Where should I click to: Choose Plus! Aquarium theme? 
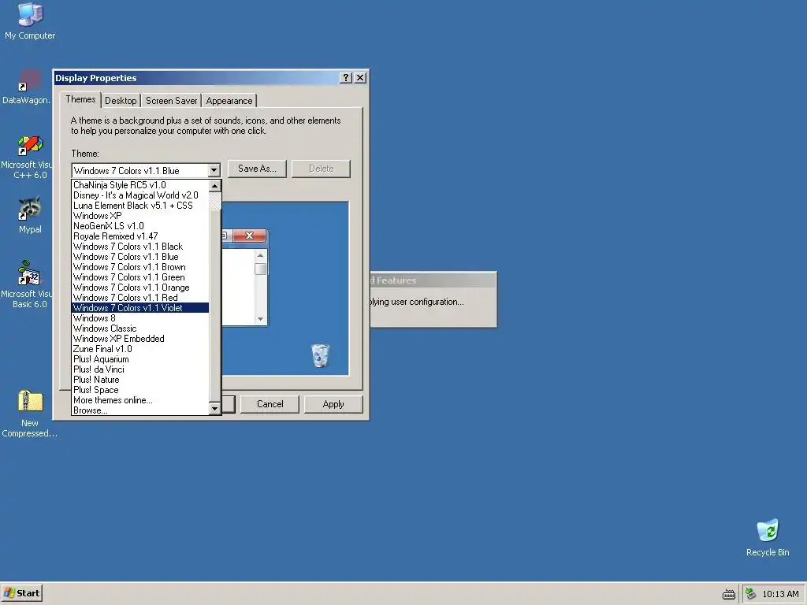(140, 359)
